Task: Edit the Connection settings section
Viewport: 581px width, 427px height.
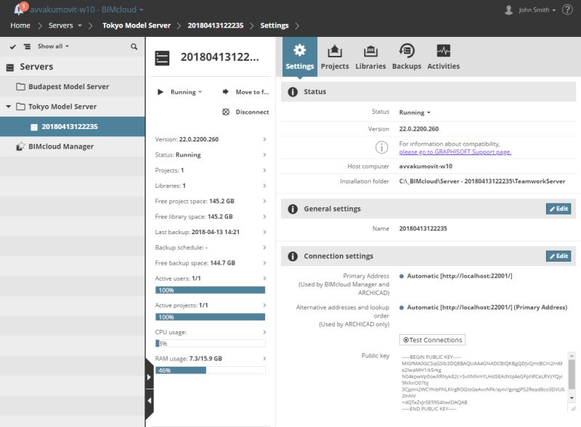Action: [x=558, y=256]
